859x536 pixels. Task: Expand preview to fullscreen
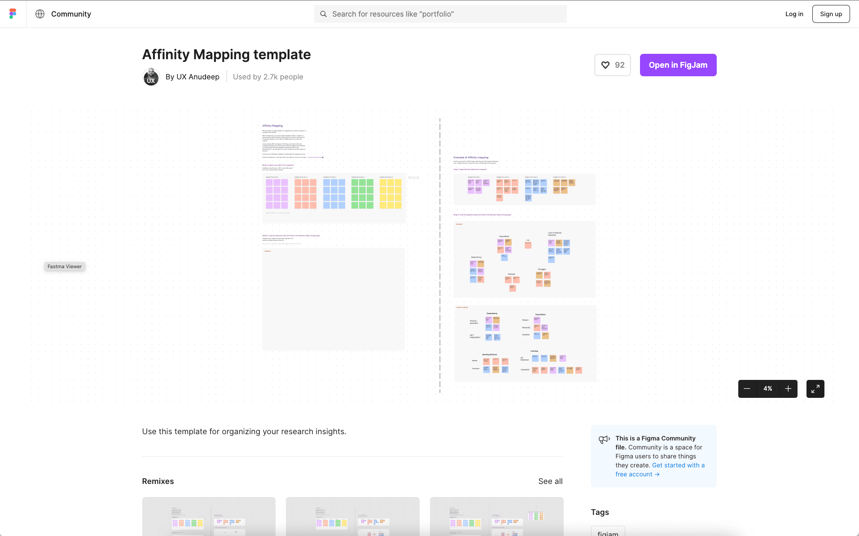pyautogui.click(x=815, y=389)
